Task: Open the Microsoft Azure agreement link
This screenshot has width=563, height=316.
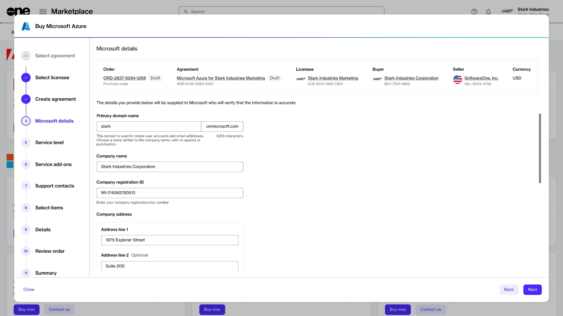Action: [221, 78]
